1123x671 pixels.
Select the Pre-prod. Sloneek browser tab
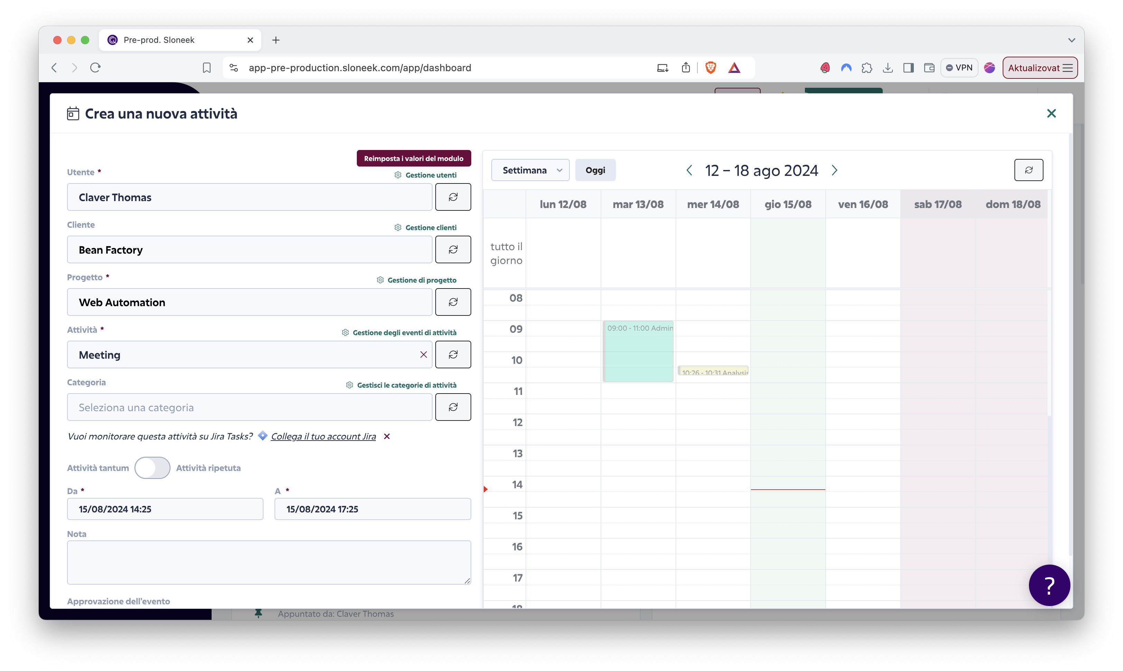click(x=180, y=40)
